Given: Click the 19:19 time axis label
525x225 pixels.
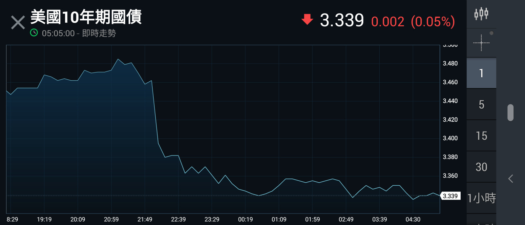Looking at the screenshot, I should [x=44, y=219].
